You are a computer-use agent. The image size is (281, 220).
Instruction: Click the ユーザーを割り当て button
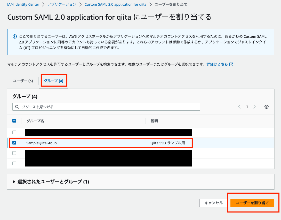(x=252, y=203)
